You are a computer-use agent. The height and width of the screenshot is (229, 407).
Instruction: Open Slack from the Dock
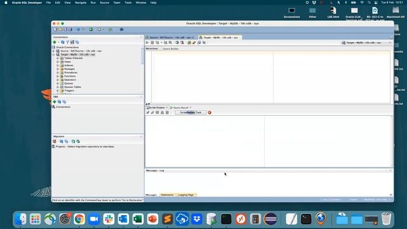coord(109,219)
